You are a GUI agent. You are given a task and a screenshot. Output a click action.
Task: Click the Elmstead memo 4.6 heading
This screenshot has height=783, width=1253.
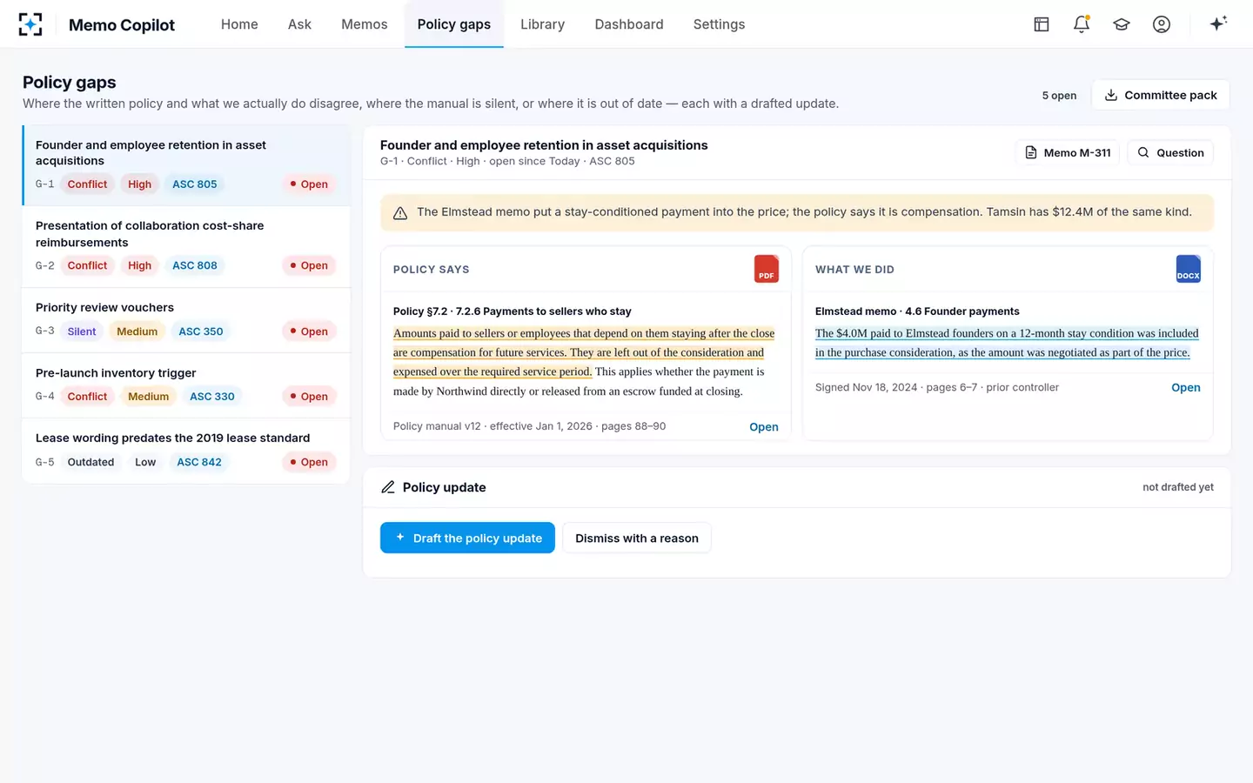pos(917,311)
